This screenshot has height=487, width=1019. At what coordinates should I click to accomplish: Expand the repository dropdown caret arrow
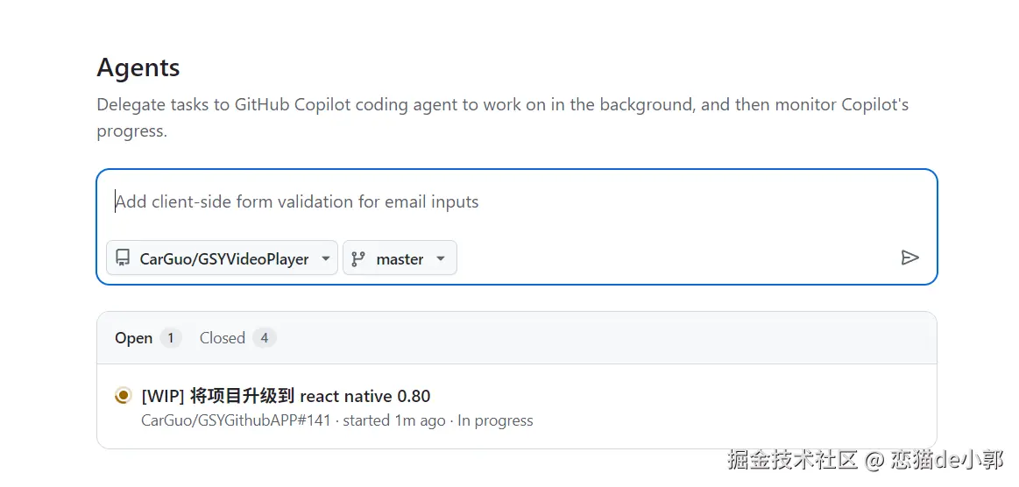click(x=325, y=258)
